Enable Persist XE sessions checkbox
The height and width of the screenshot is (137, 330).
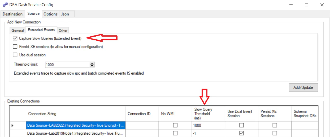(15, 47)
